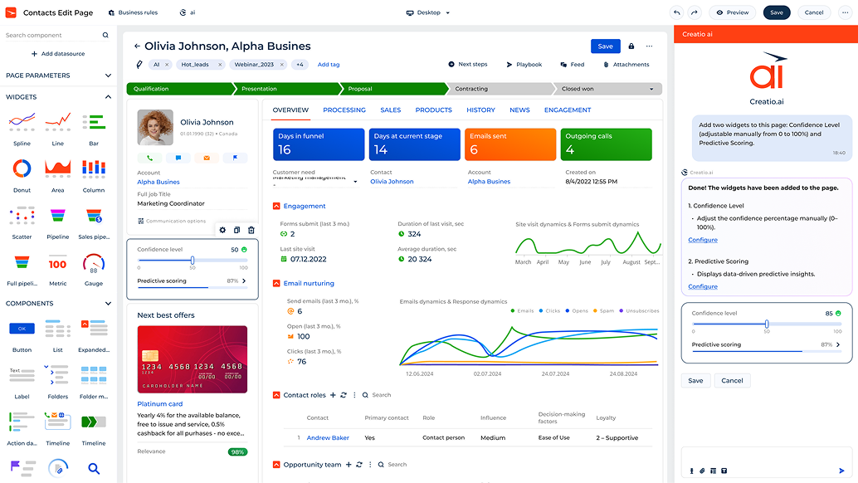The image size is (858, 483).
Task: Toggle the page lock icon next to Save
Action: [x=631, y=46]
